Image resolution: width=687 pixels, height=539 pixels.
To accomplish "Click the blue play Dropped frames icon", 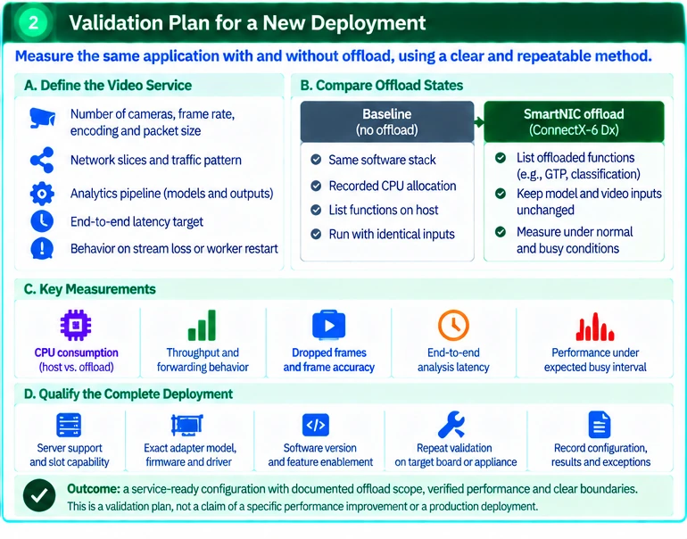I will [x=328, y=325].
